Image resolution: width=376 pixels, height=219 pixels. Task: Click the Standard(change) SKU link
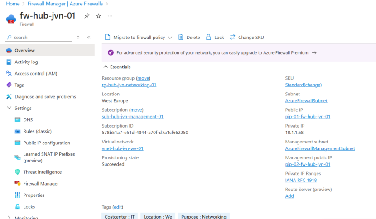point(304,85)
